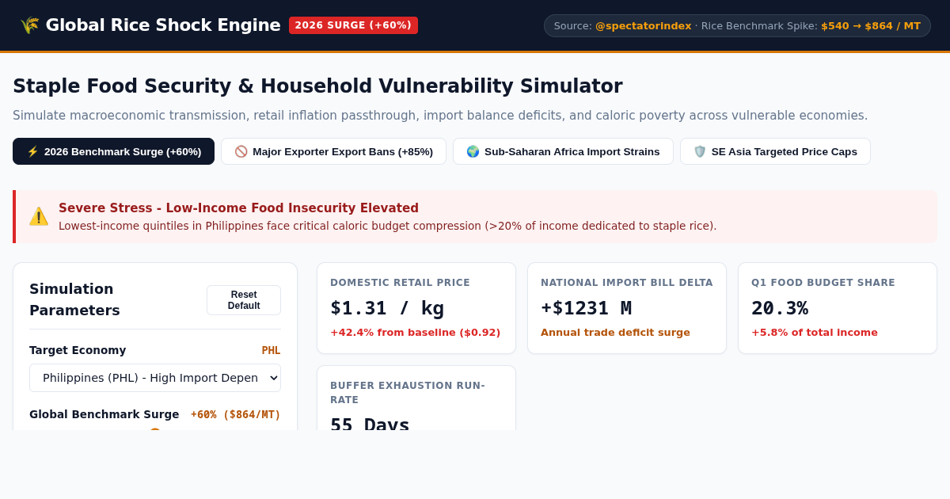The height and width of the screenshot is (499, 950).
Task: Click the globe icon for Africa strains
Action: click(473, 151)
